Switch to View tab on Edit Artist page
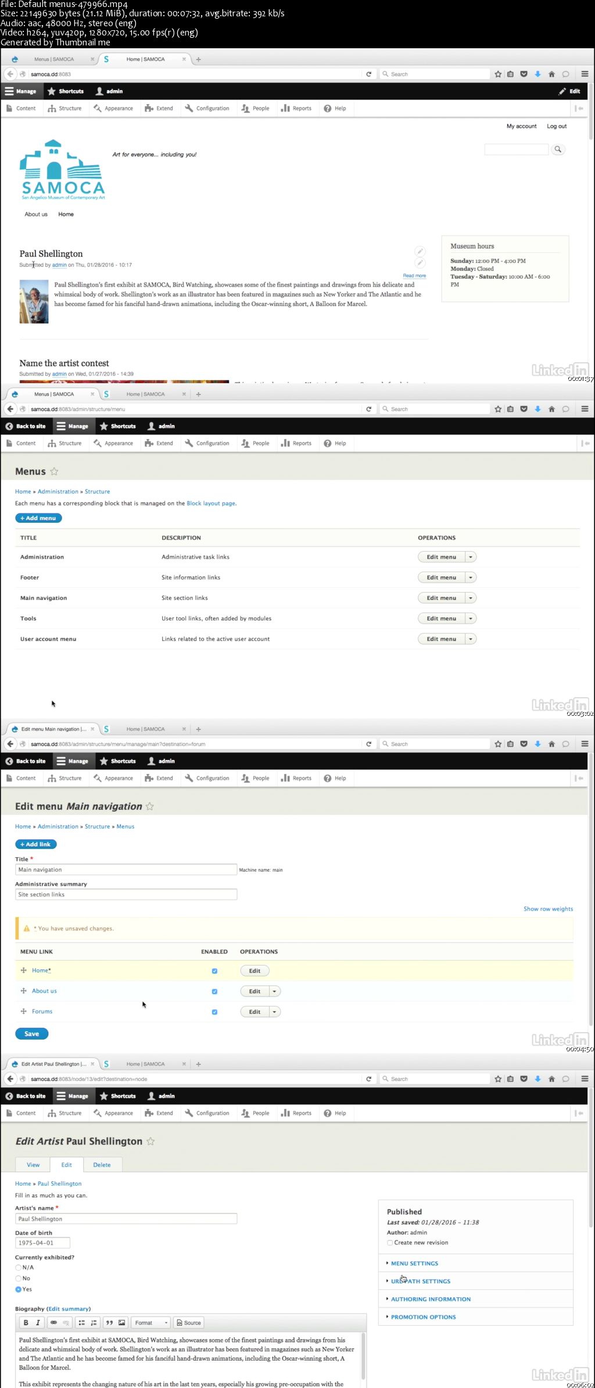595x1388 pixels. (33, 1165)
